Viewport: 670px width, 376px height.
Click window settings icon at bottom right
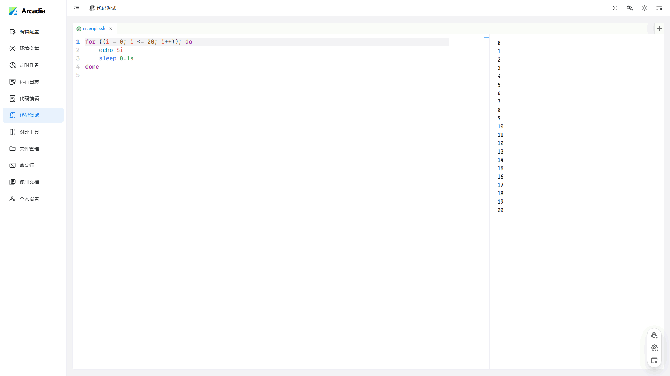point(654,361)
